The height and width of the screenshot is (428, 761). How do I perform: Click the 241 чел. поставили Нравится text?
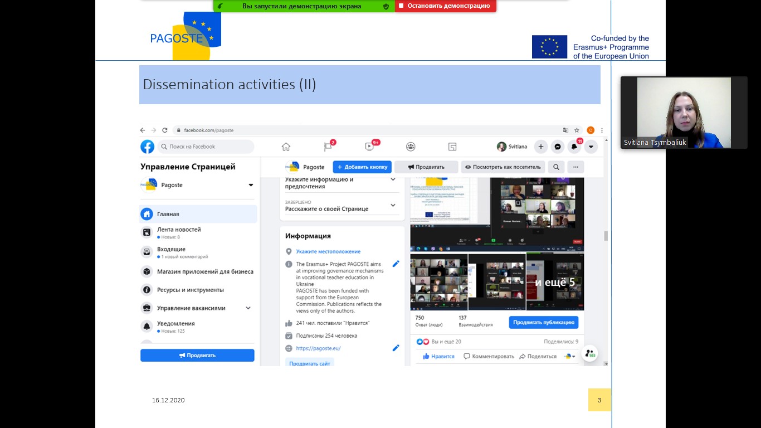[x=333, y=323]
